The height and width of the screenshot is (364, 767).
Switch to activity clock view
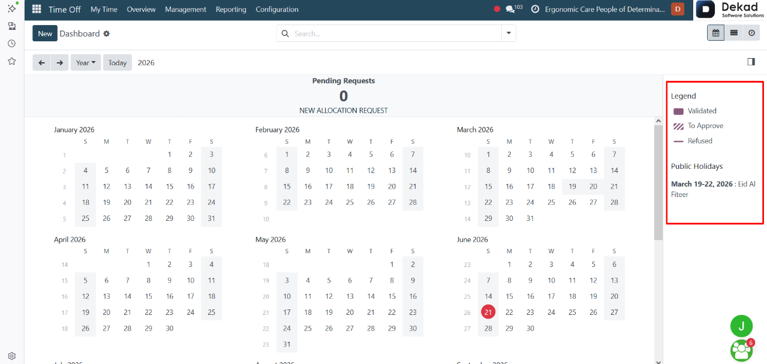pyautogui.click(x=751, y=34)
